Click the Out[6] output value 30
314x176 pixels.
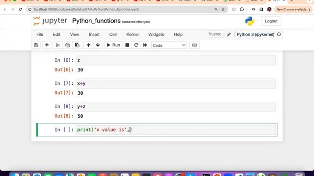click(x=80, y=70)
